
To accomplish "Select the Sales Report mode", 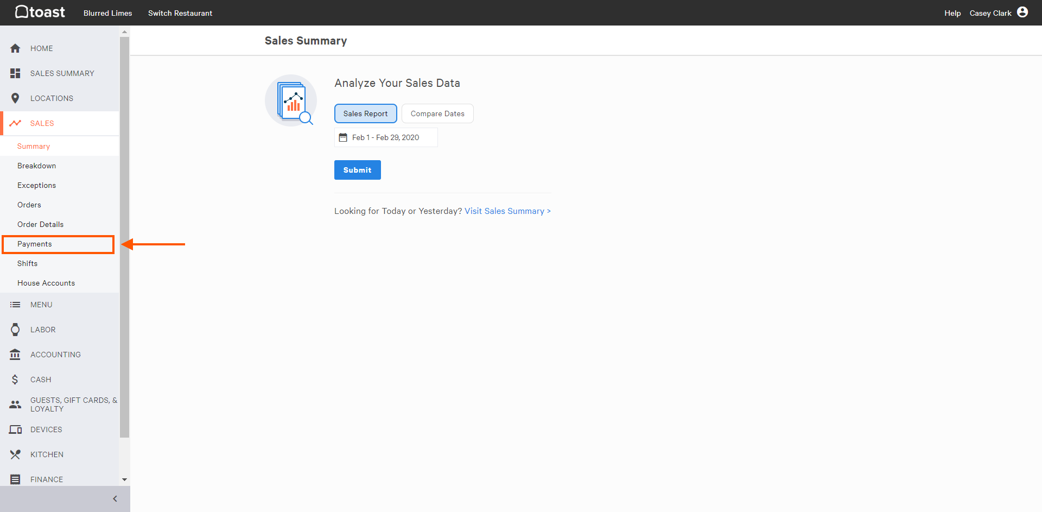I will coord(365,113).
